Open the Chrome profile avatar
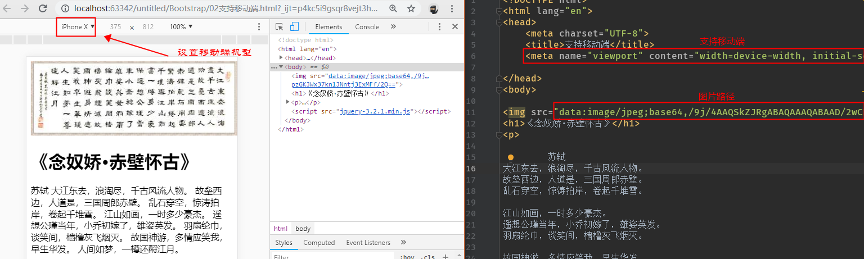Viewport: 864px width, 259px height. tap(433, 9)
